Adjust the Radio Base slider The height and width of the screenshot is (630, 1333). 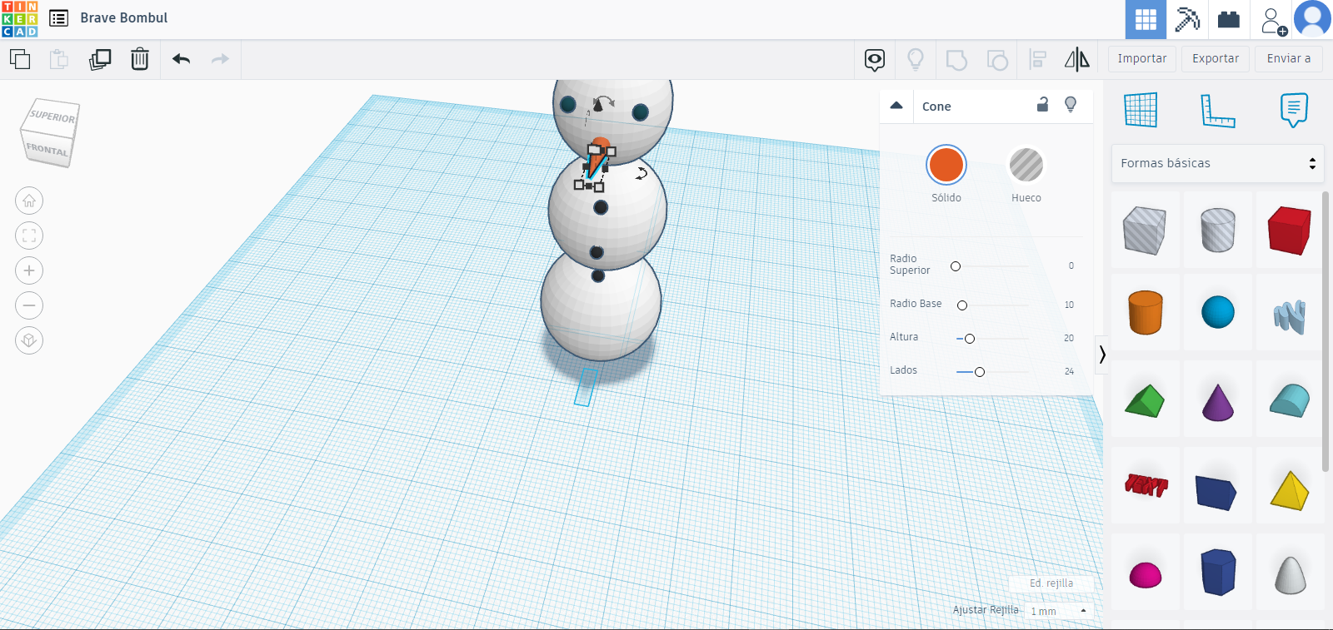click(x=962, y=305)
